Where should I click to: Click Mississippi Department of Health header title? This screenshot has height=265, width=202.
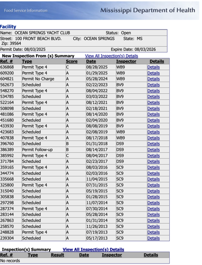click(x=148, y=10)
